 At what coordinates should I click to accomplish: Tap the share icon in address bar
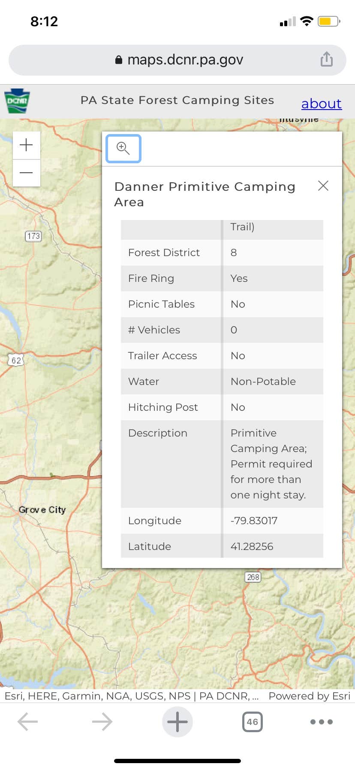click(326, 59)
